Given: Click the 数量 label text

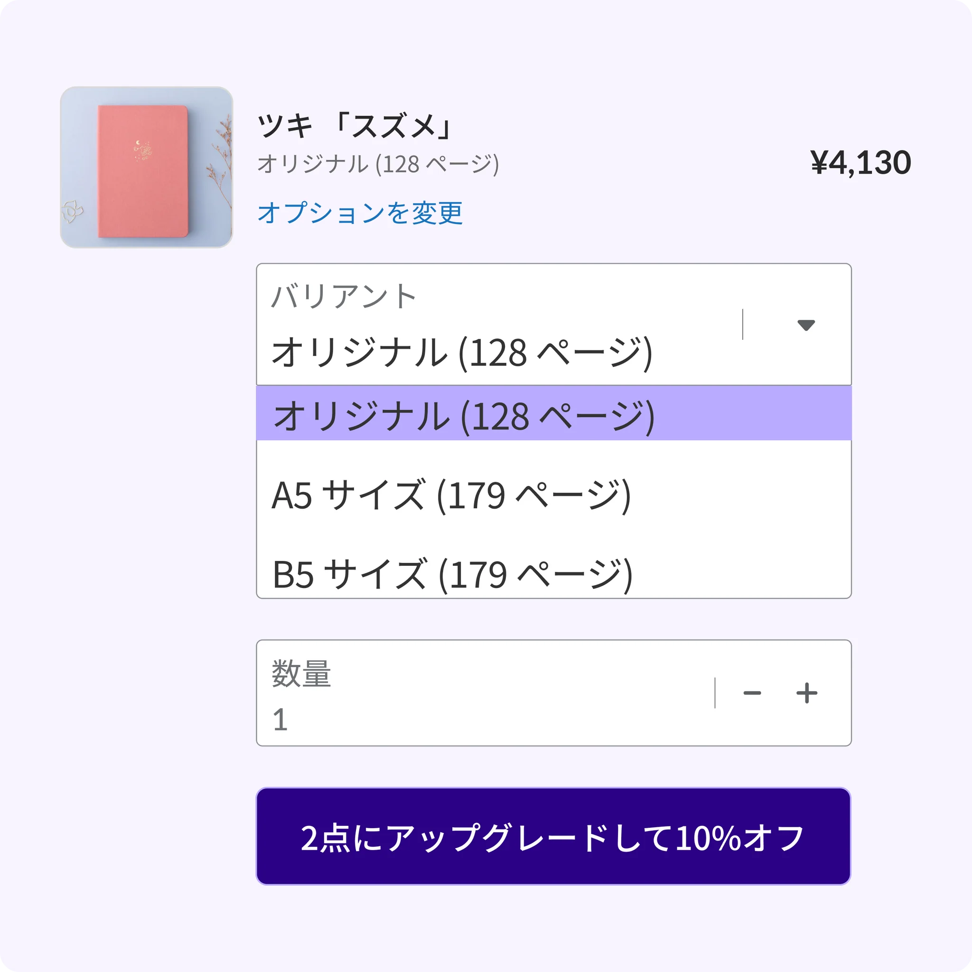Looking at the screenshot, I should tap(301, 673).
